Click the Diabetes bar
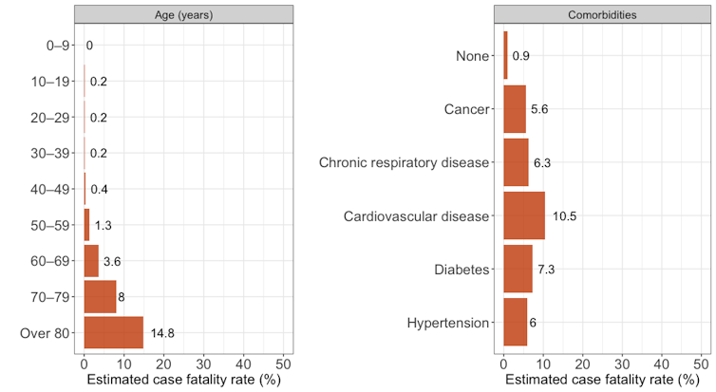Screen dimensions: 716x392 [x=518, y=270]
